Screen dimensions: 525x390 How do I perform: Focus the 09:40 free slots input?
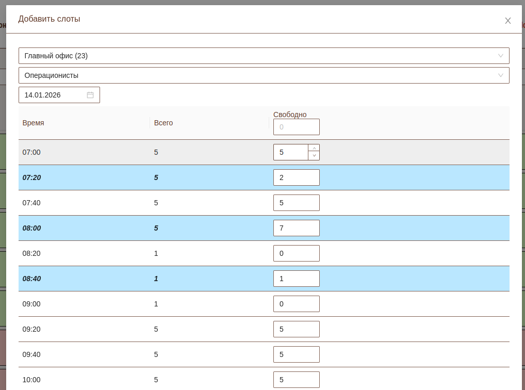pos(296,354)
